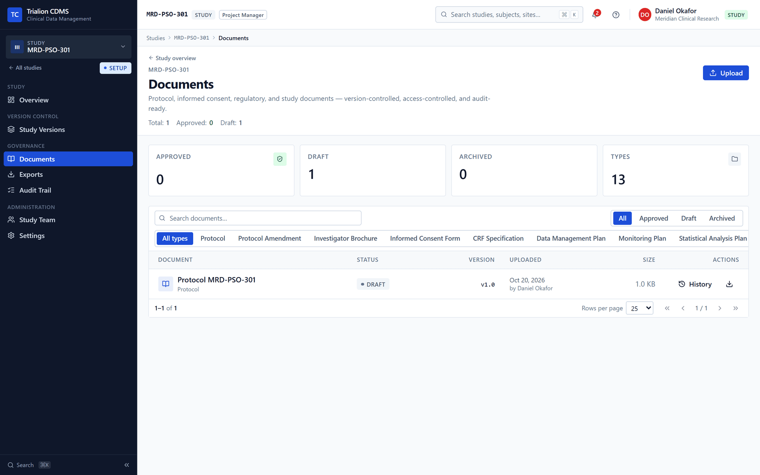The image size is (760, 475).
Task: Open Audit Trail in the sidebar
Action: [x=68, y=190]
